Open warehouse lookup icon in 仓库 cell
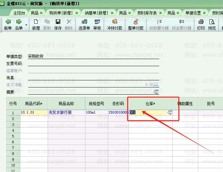223x172 pixels. point(170,113)
